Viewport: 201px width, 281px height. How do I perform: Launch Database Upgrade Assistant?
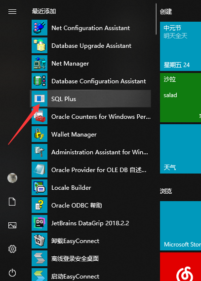coord(90,45)
